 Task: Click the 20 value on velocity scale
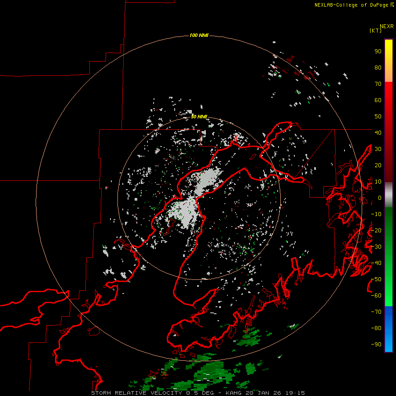pos(378,165)
